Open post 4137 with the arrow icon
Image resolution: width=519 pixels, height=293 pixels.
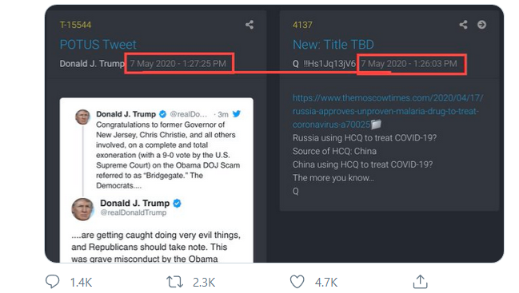click(482, 25)
